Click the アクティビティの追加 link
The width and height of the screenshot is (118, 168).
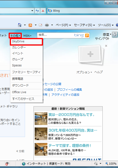coord(65,95)
